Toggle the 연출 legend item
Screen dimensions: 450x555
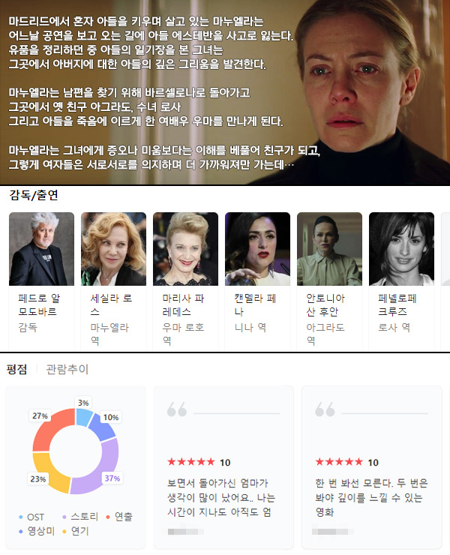pos(119,517)
